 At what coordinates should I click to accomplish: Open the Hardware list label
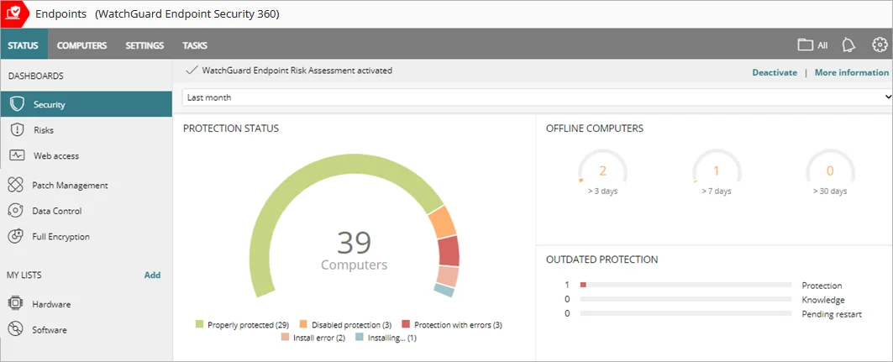tap(51, 304)
